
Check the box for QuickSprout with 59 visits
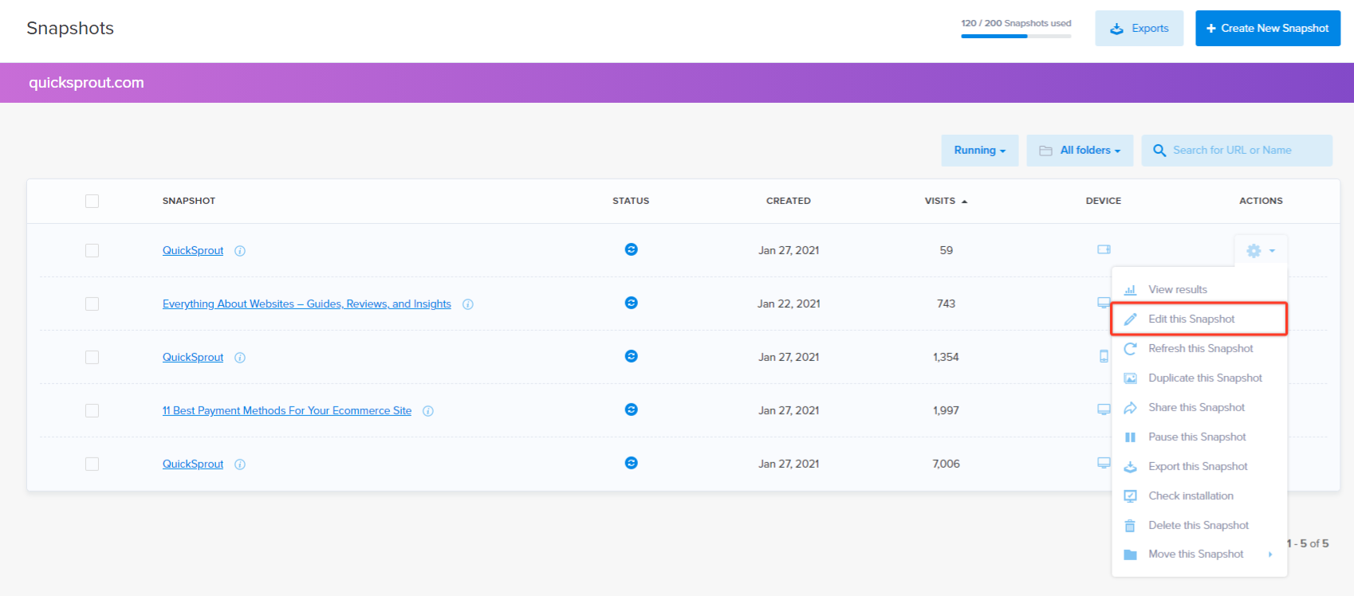pos(92,250)
